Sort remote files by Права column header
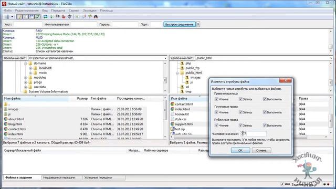Image resolution: width=336 pixels, height=189 pixels. tap(303, 98)
